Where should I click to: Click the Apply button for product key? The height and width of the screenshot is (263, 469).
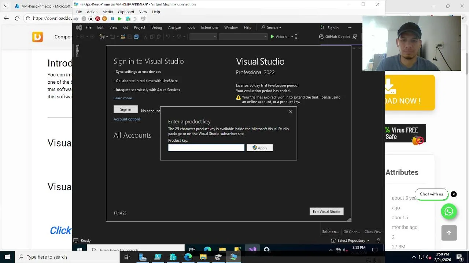[260, 148]
